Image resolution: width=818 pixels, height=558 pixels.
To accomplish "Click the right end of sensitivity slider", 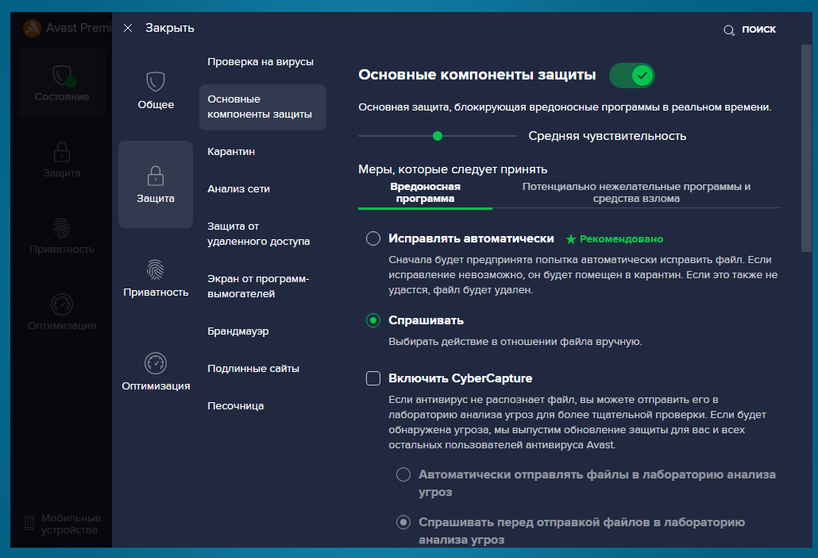I will (x=515, y=136).
